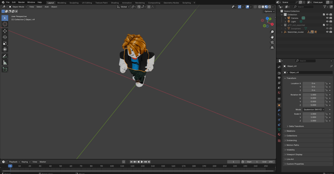Open the Texture properties tab
Image resolution: width=334 pixels, height=174 pixels.
coord(279,141)
